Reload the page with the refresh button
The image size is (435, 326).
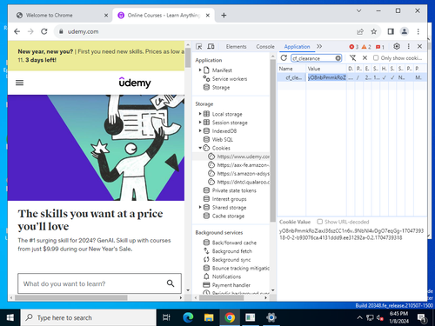[44, 31]
